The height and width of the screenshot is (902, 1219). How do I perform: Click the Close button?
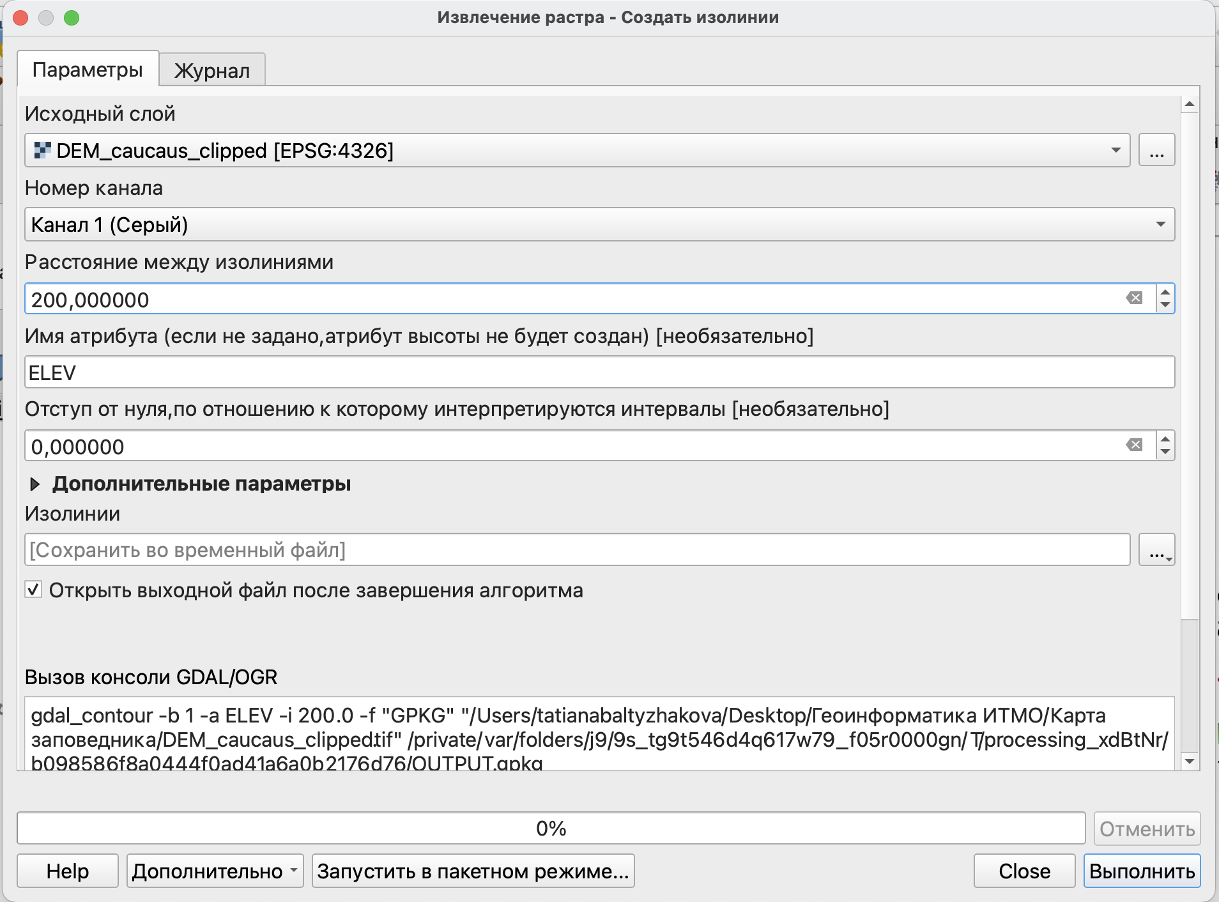(x=1024, y=871)
